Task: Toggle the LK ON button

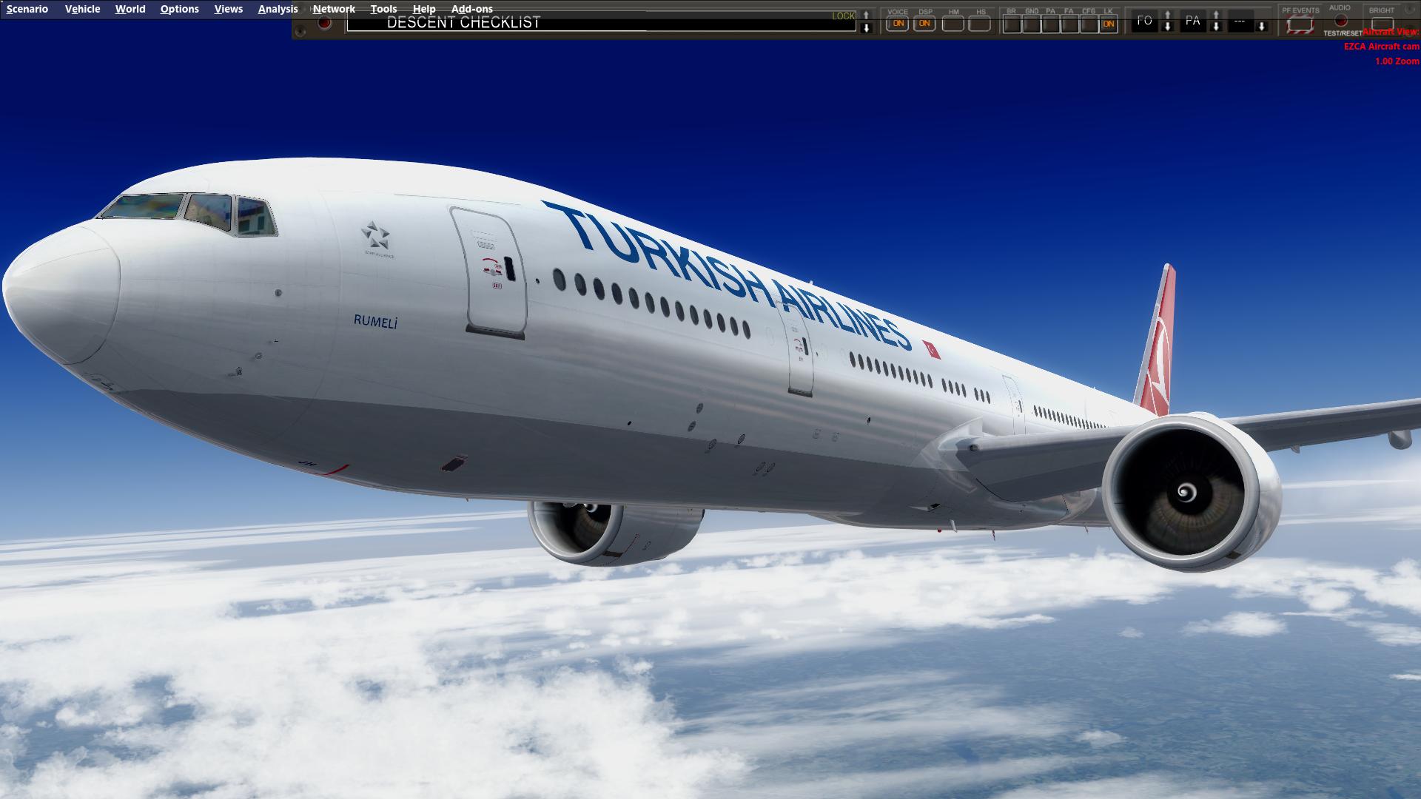Action: tap(1108, 24)
